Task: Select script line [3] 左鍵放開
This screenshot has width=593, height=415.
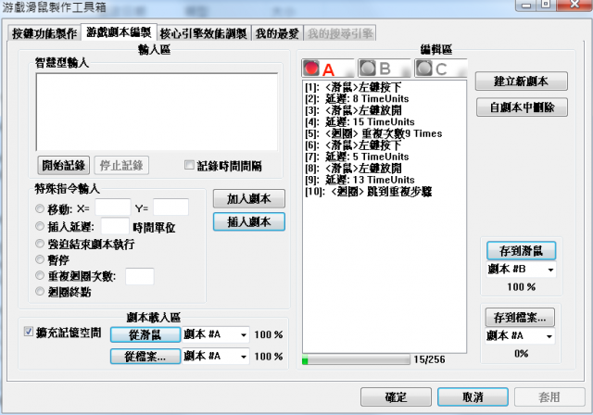Action: coord(353,110)
